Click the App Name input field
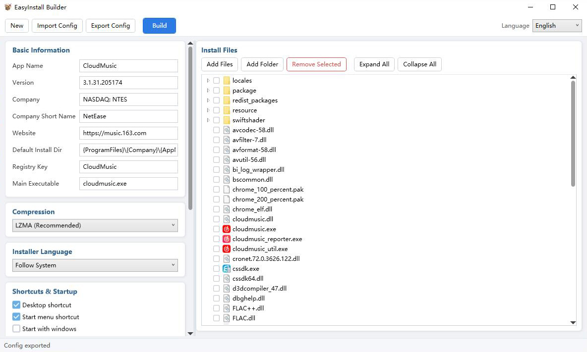This screenshot has width=587, height=352. pyautogui.click(x=128, y=66)
